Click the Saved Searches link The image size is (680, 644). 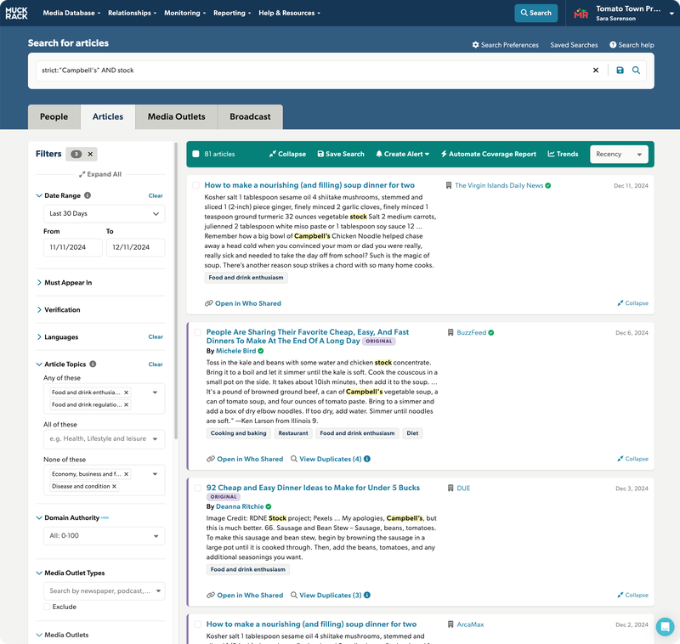575,45
